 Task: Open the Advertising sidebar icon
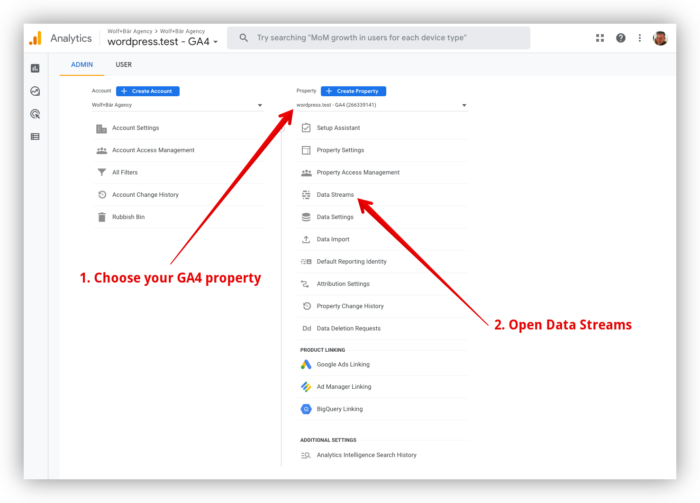(x=35, y=114)
